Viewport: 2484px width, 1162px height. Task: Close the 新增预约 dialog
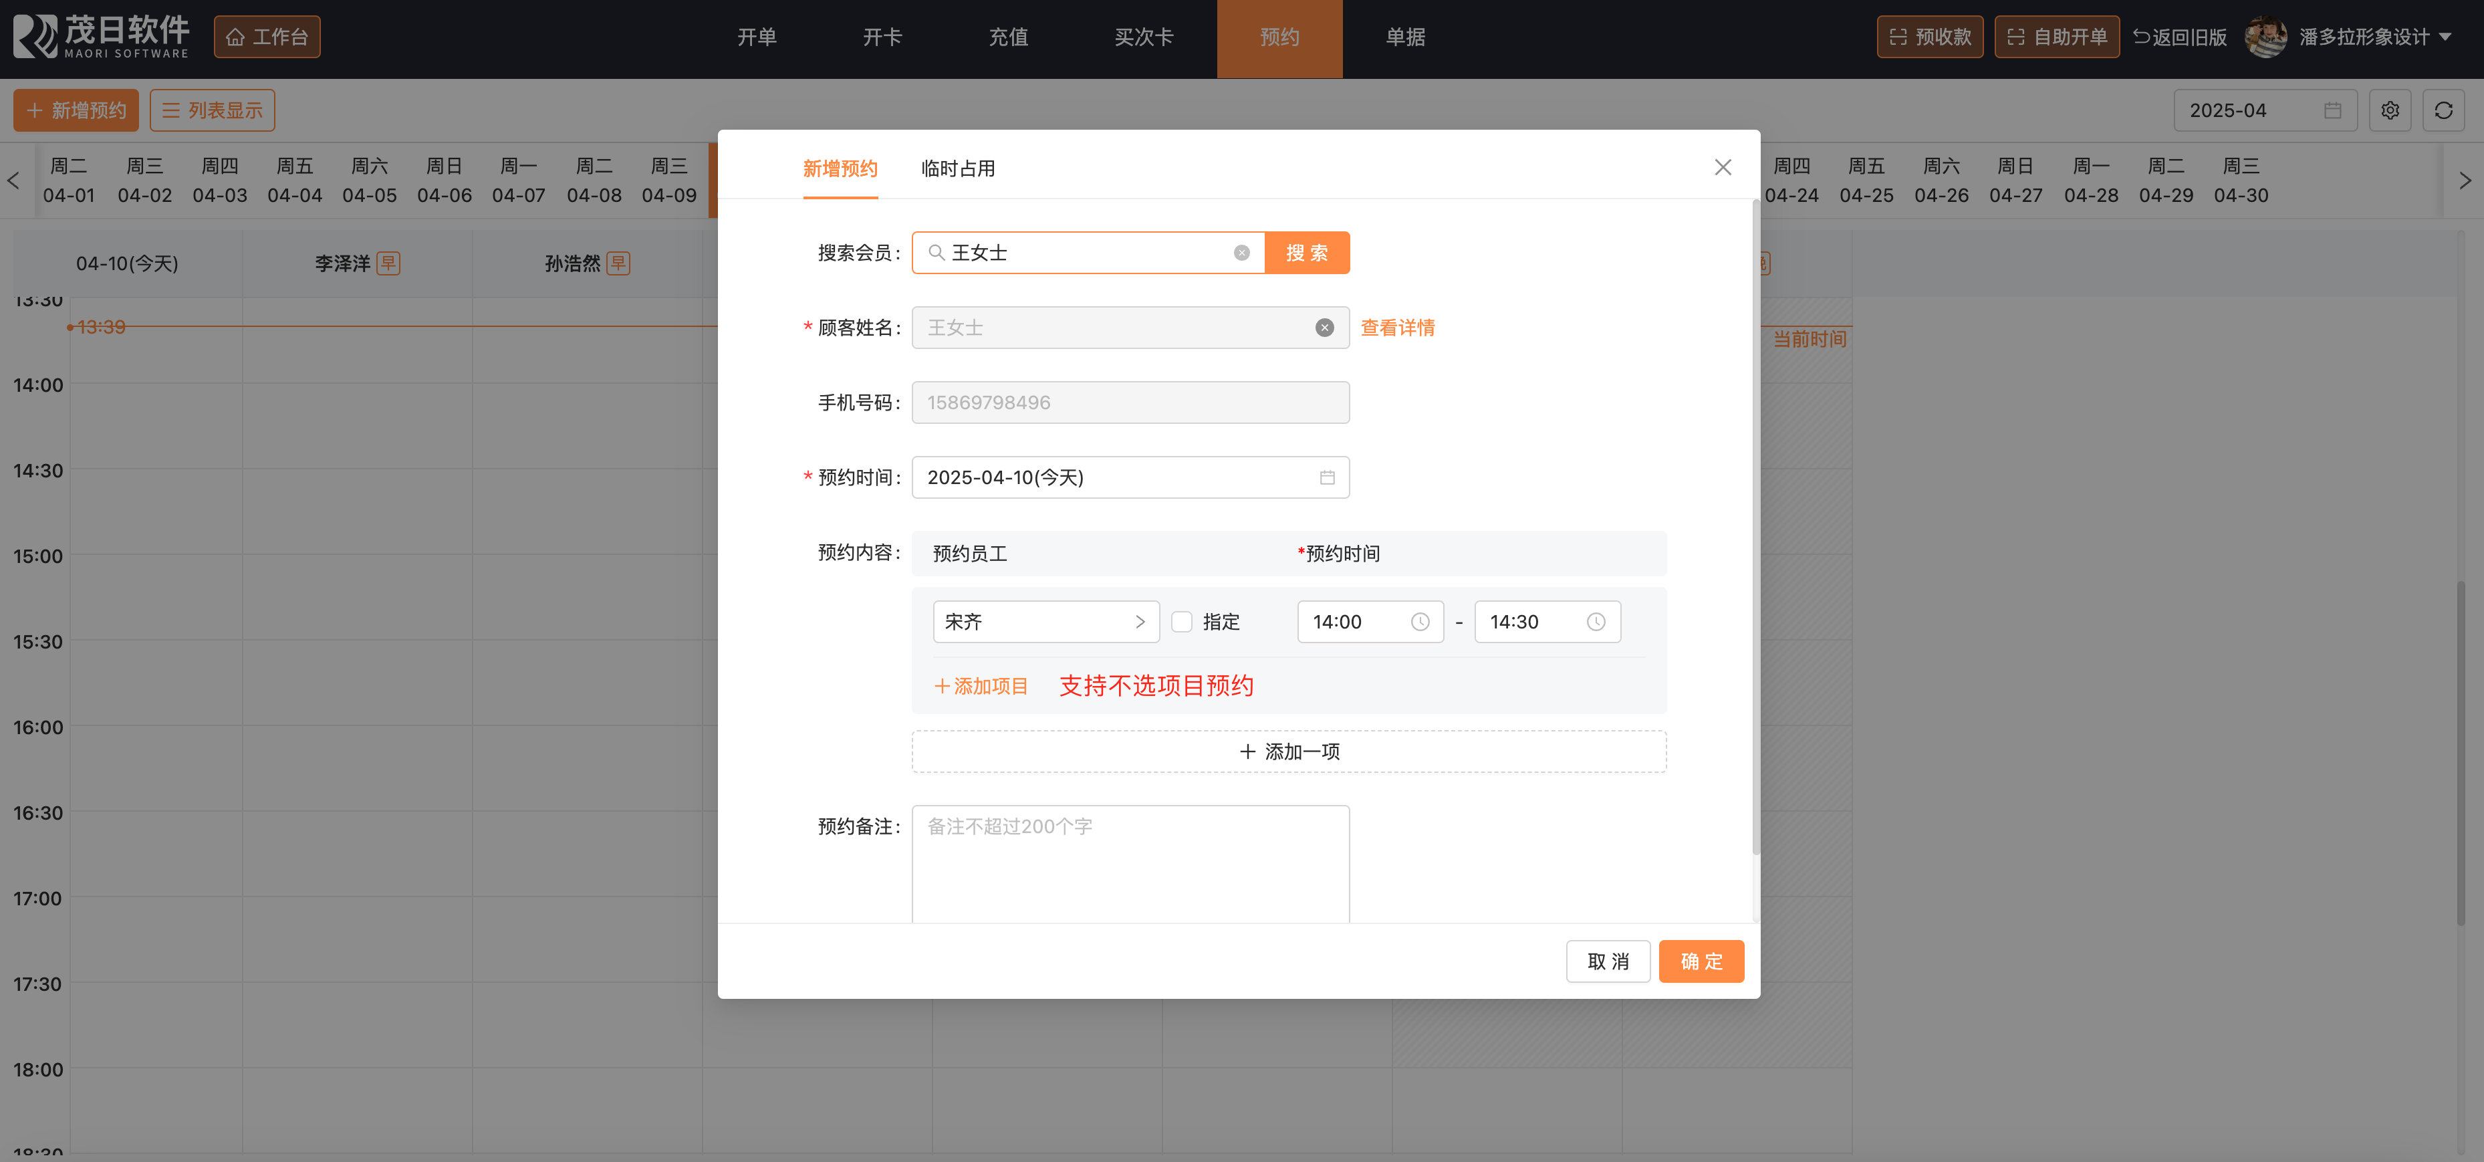tap(1722, 168)
